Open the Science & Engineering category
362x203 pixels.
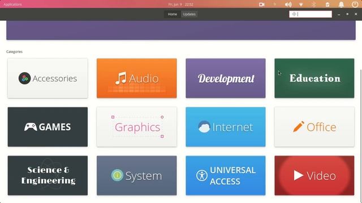[48, 175]
